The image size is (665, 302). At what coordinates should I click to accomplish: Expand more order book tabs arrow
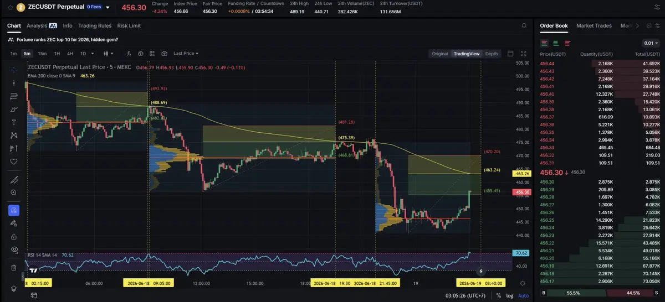[x=637, y=26]
